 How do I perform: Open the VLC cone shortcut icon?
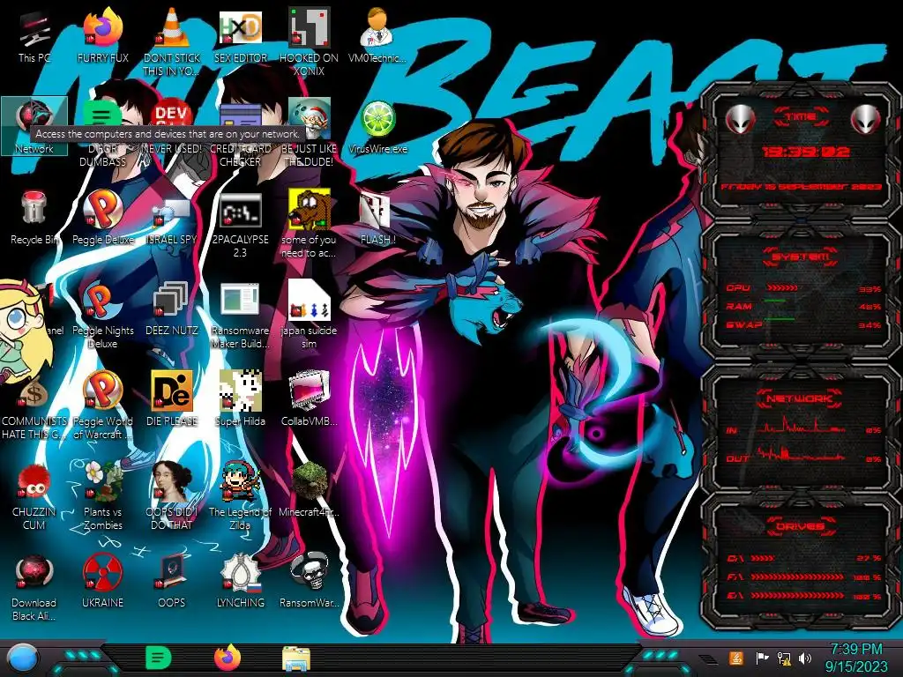click(x=172, y=41)
